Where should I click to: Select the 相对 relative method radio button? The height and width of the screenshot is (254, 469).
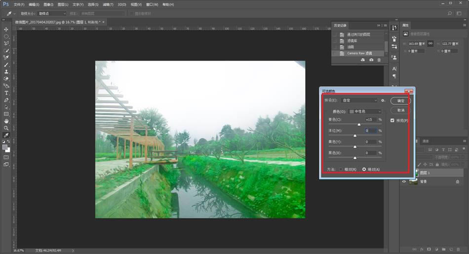(x=341, y=169)
